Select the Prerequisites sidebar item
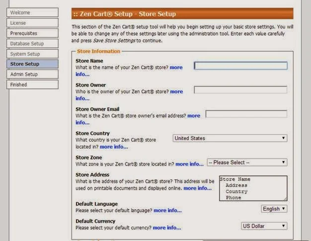311x241 pixels. [32, 33]
